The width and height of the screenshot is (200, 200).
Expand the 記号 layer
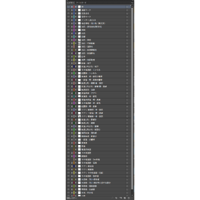coord(76,57)
